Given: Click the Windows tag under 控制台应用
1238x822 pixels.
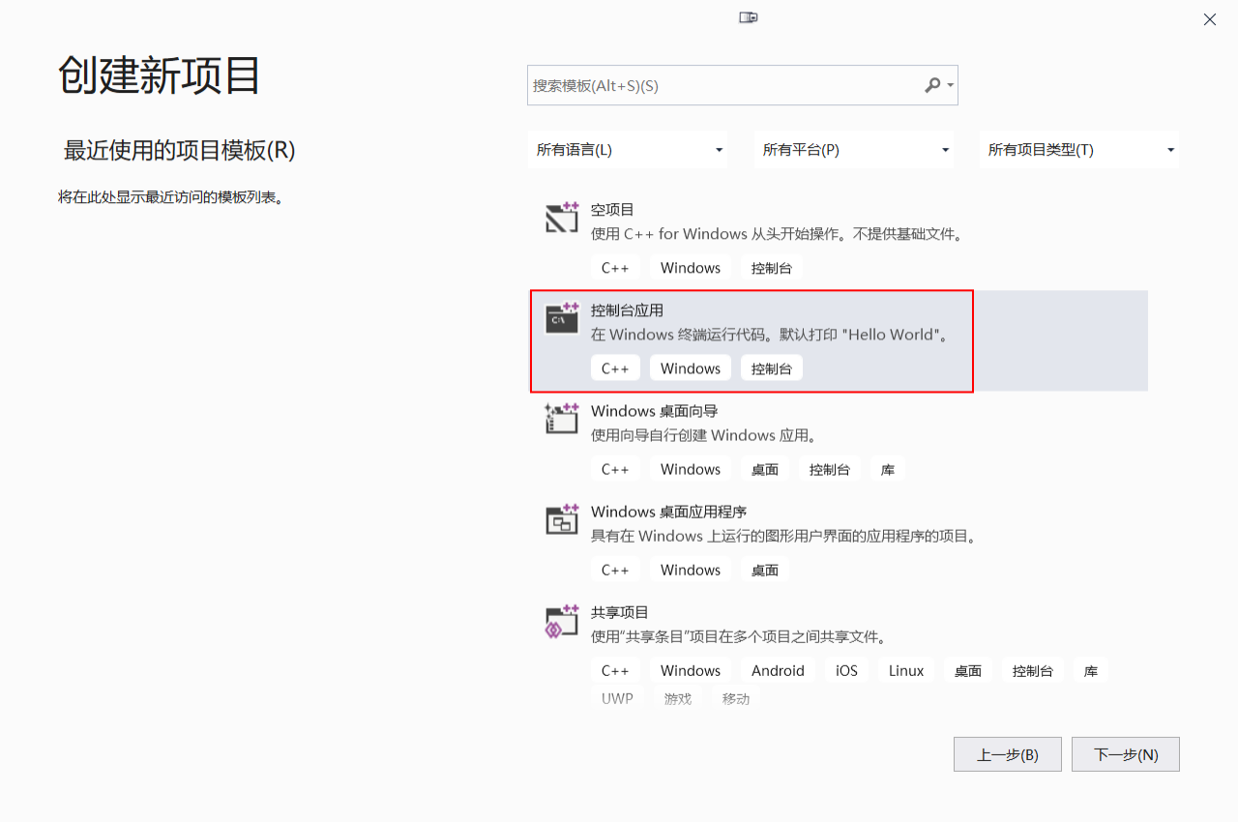Looking at the screenshot, I should pos(691,368).
